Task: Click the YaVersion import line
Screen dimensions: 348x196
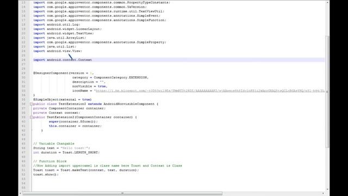Action: coord(90,7)
